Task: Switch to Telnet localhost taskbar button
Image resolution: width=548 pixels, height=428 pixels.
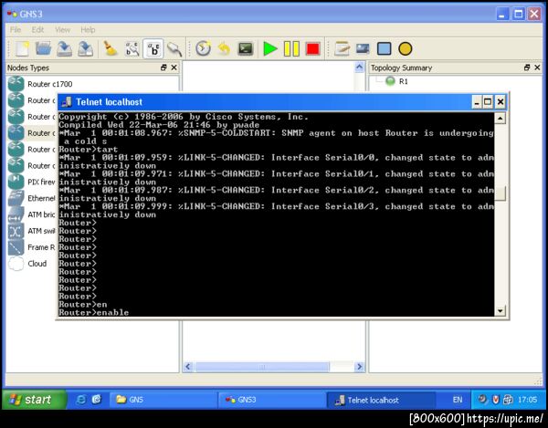Action: coord(381,400)
